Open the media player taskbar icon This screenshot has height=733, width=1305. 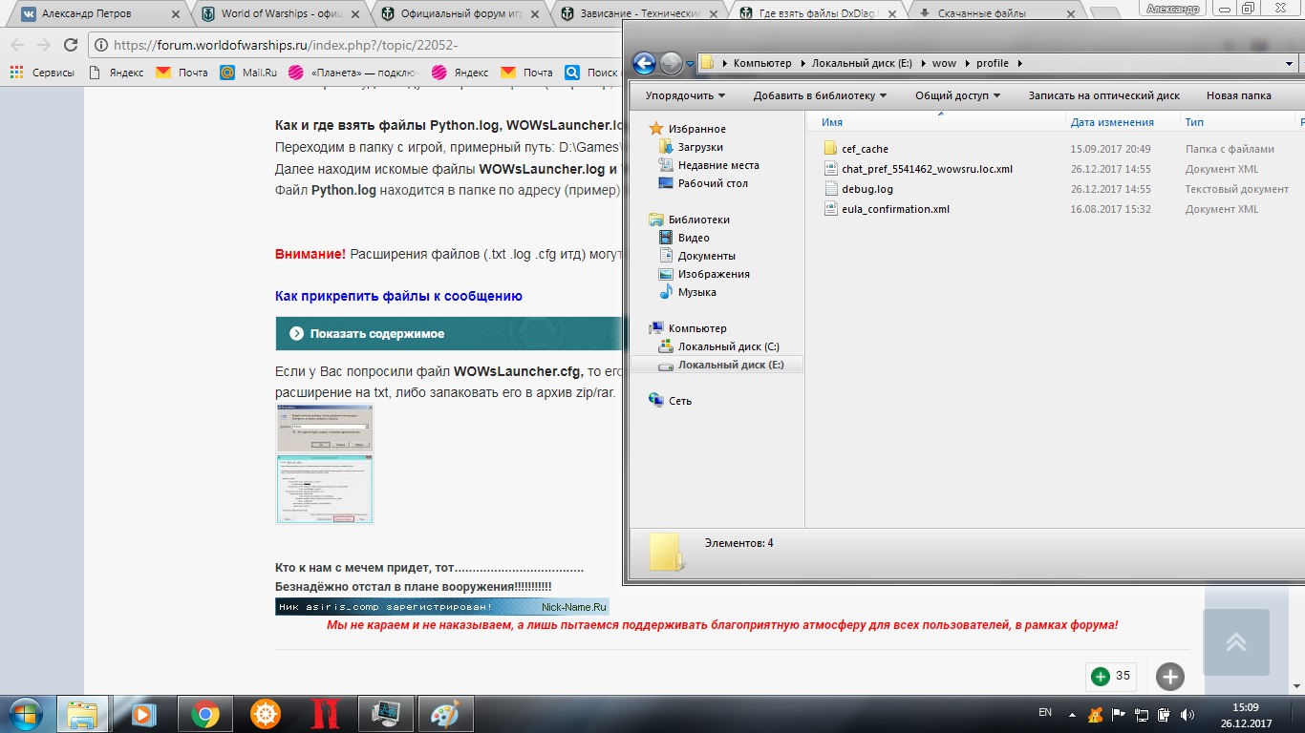click(143, 714)
